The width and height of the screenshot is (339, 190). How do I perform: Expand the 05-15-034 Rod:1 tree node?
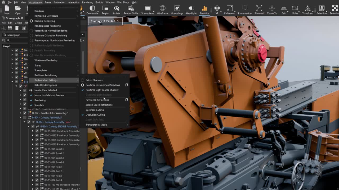(33, 167)
